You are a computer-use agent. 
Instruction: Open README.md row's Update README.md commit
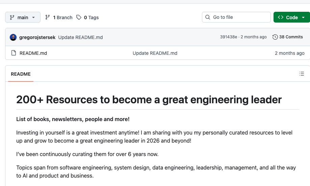pos(155,53)
